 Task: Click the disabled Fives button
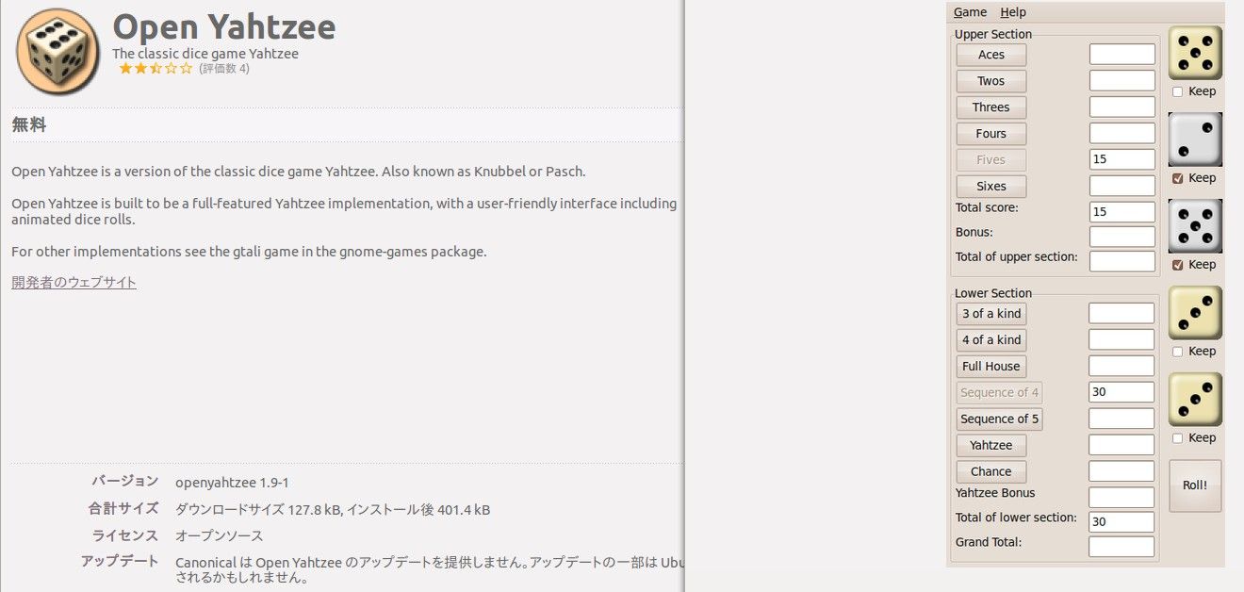[x=991, y=160]
